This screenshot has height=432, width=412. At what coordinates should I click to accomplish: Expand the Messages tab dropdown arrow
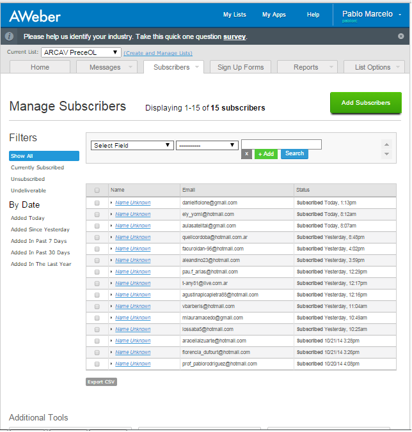coord(131,67)
